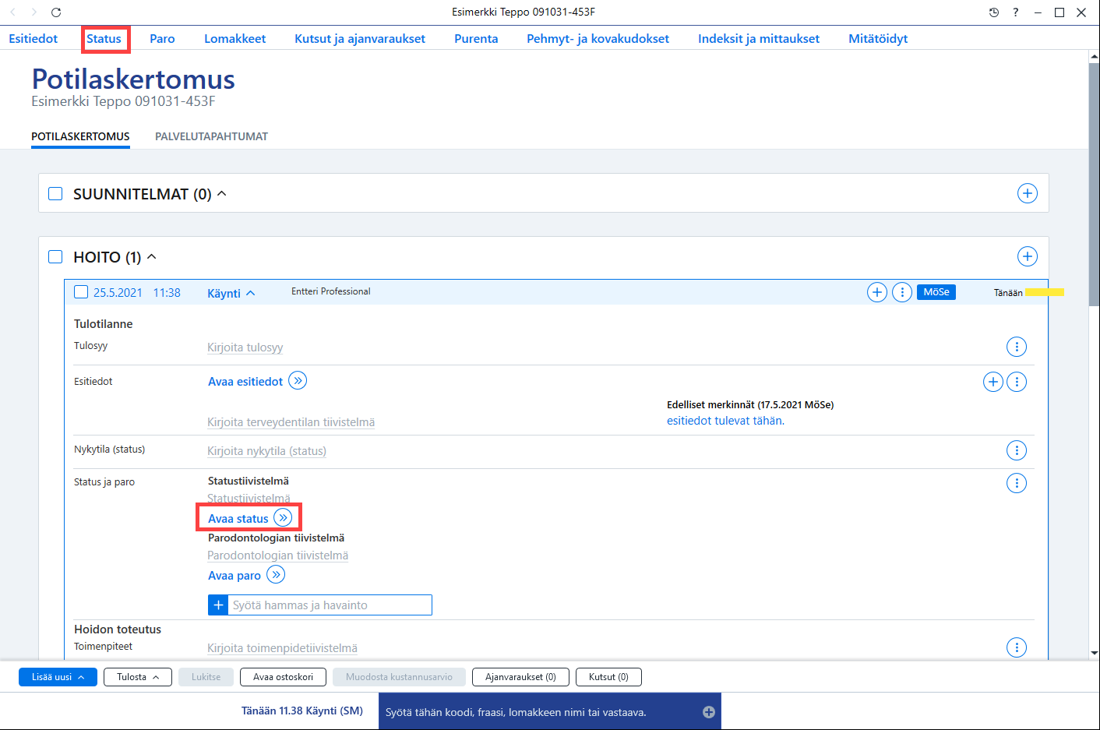The image size is (1100, 730).
Task: Collapse the Käynti entry chevron
Action: pyautogui.click(x=251, y=293)
